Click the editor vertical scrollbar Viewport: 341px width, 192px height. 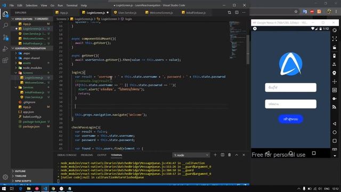248,50
